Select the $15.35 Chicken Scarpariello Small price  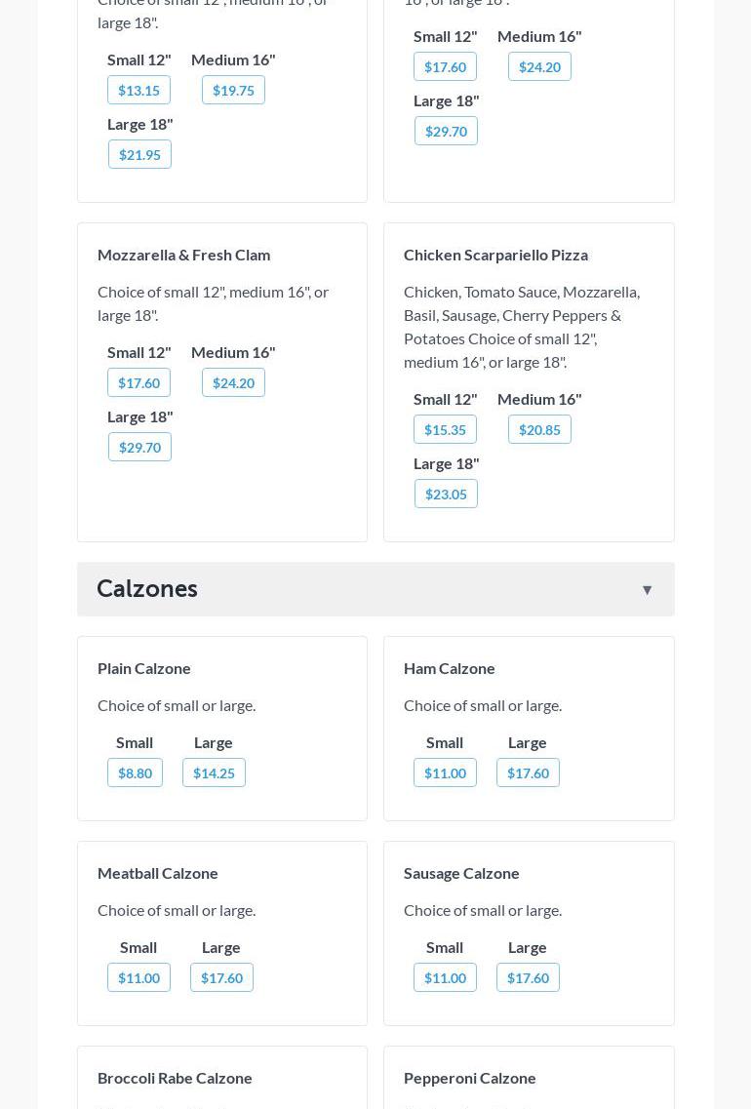pos(445,430)
